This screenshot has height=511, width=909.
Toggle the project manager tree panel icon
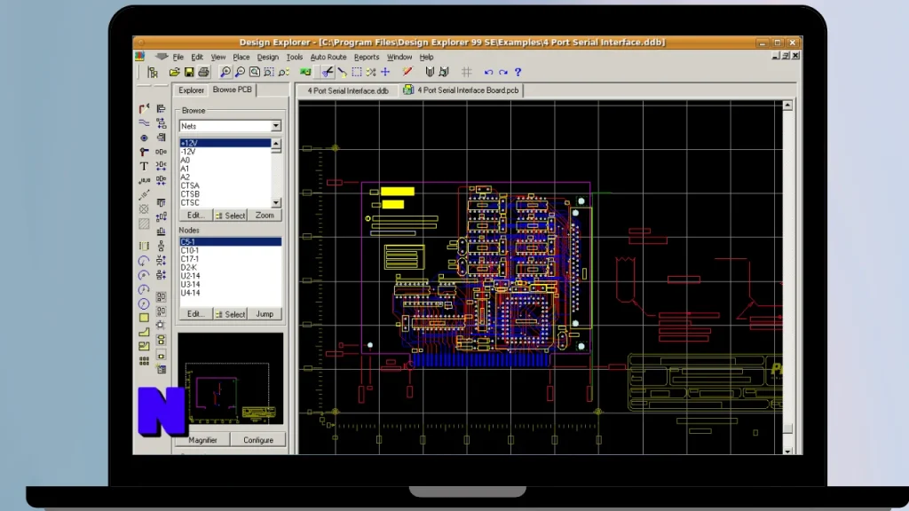[x=153, y=73]
